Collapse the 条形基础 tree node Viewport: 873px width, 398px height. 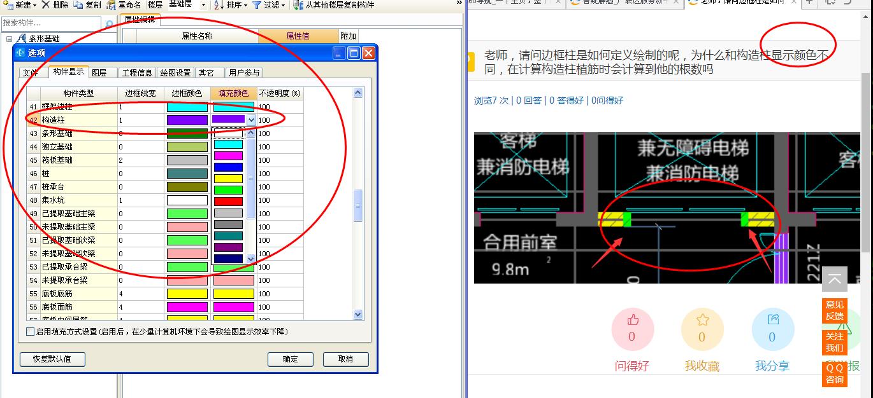(9, 39)
